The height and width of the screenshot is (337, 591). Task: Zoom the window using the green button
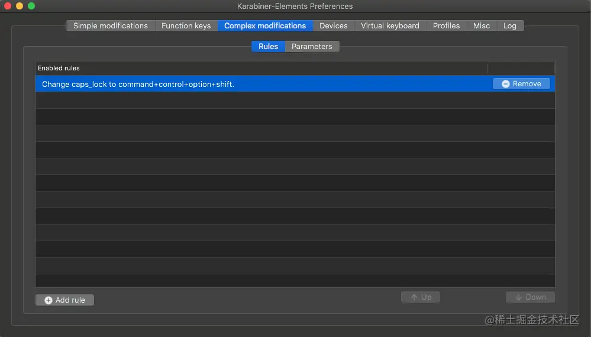click(32, 6)
